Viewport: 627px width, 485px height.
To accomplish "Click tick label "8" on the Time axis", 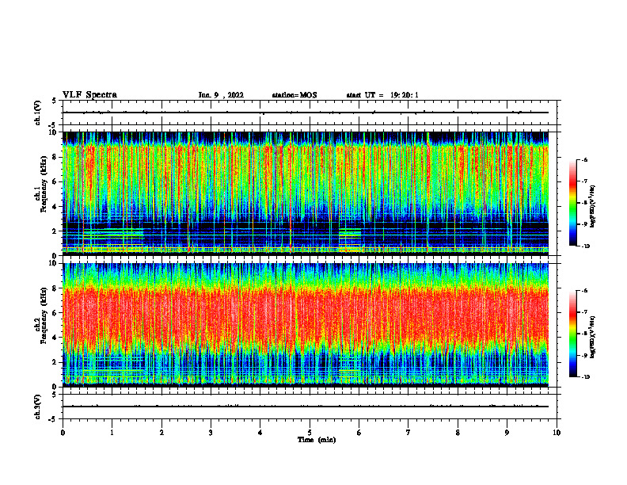I will 458,433.
